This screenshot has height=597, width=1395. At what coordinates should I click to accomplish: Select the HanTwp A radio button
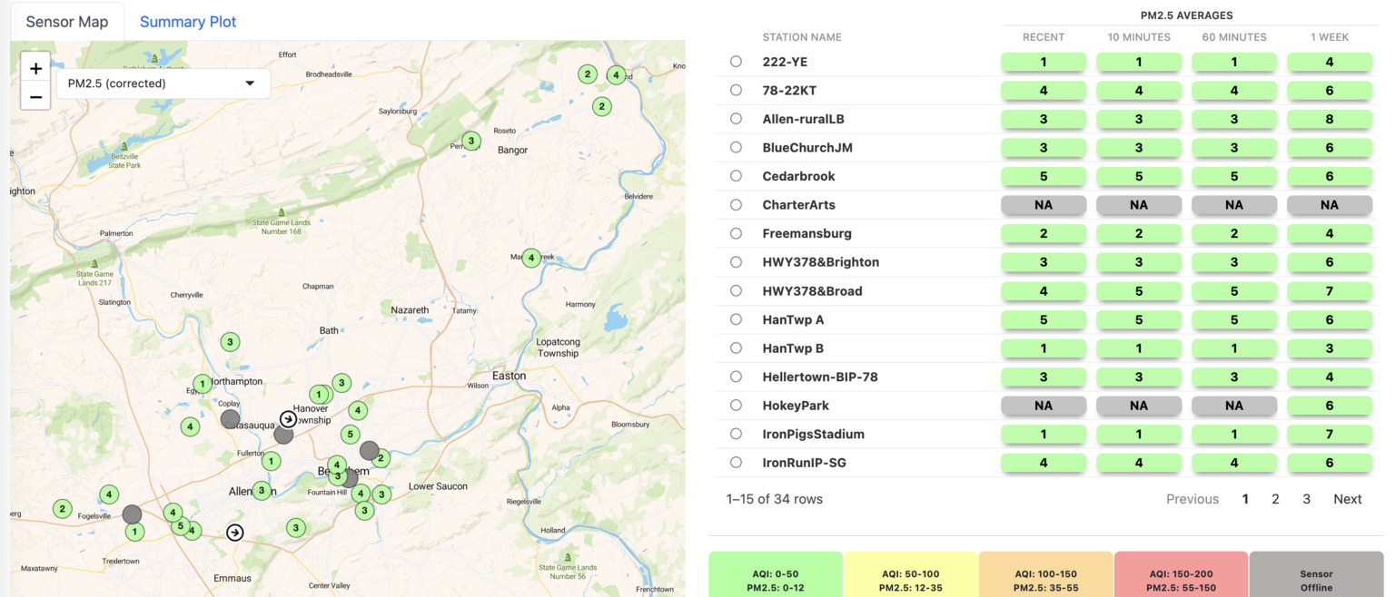[736, 319]
